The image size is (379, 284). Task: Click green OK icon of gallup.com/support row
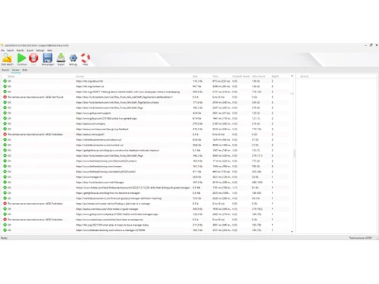click(x=5, y=113)
